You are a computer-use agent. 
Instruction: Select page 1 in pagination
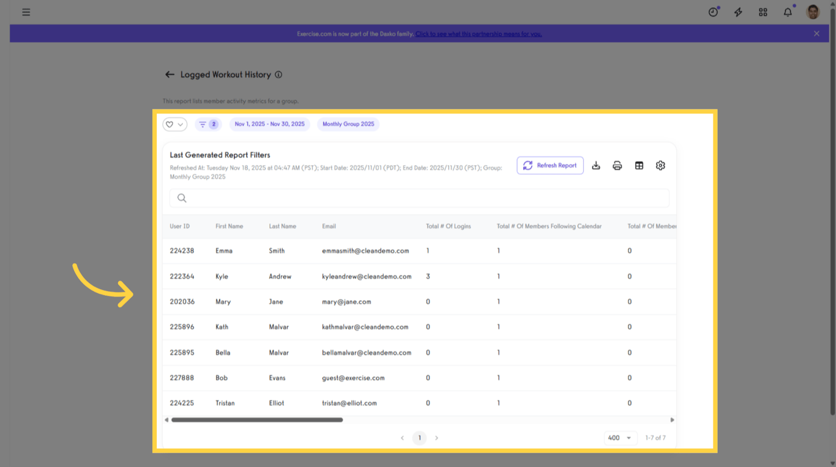coord(419,438)
